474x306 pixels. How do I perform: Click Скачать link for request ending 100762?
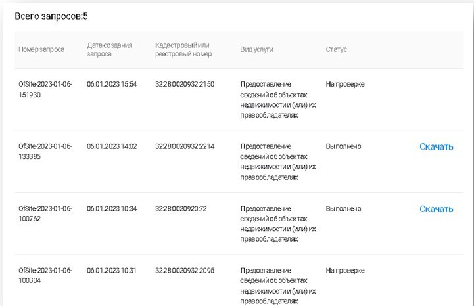[x=436, y=209]
